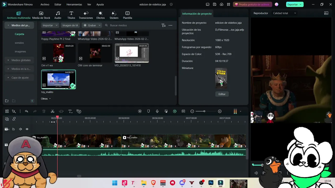Screen dimensions: 335x188
Task: Zoom out timeline with minus button
Action: click(192, 111)
